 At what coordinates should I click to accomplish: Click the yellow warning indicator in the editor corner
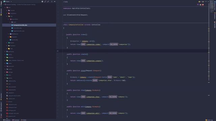click(199, 2)
